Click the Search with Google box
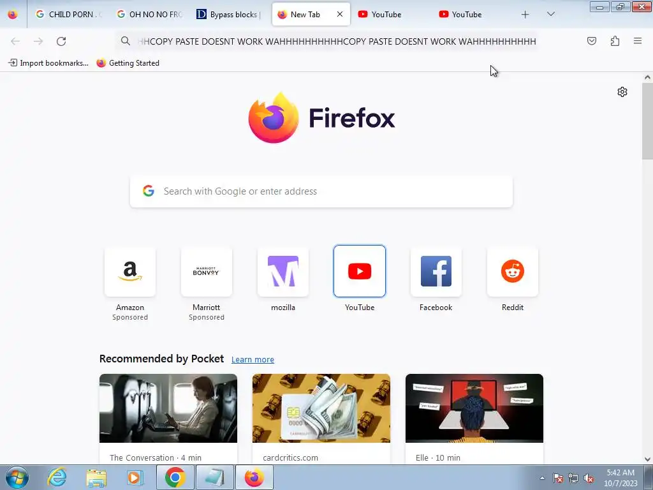The width and height of the screenshot is (653, 490). point(321,191)
